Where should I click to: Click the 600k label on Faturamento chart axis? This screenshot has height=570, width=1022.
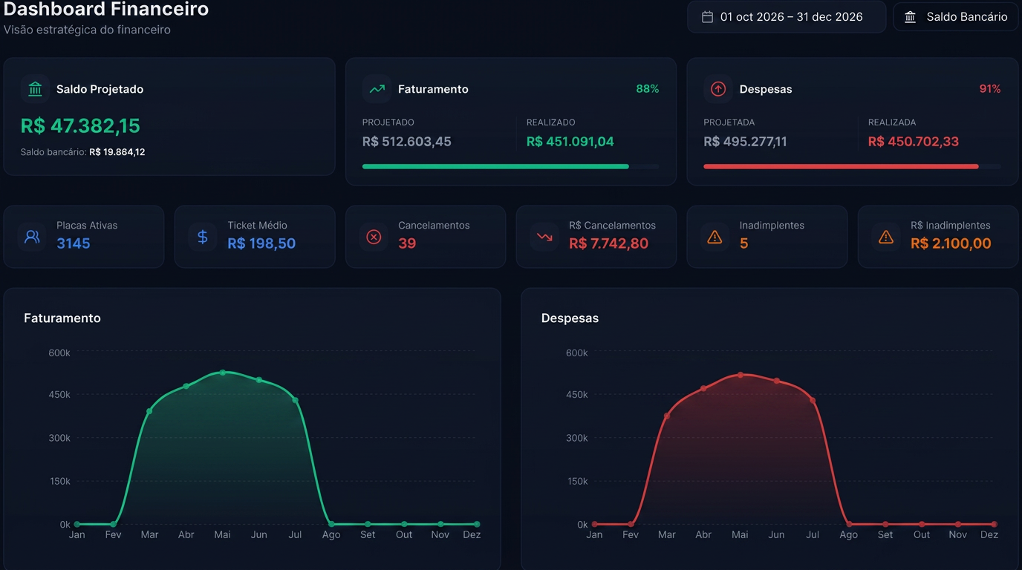(59, 353)
